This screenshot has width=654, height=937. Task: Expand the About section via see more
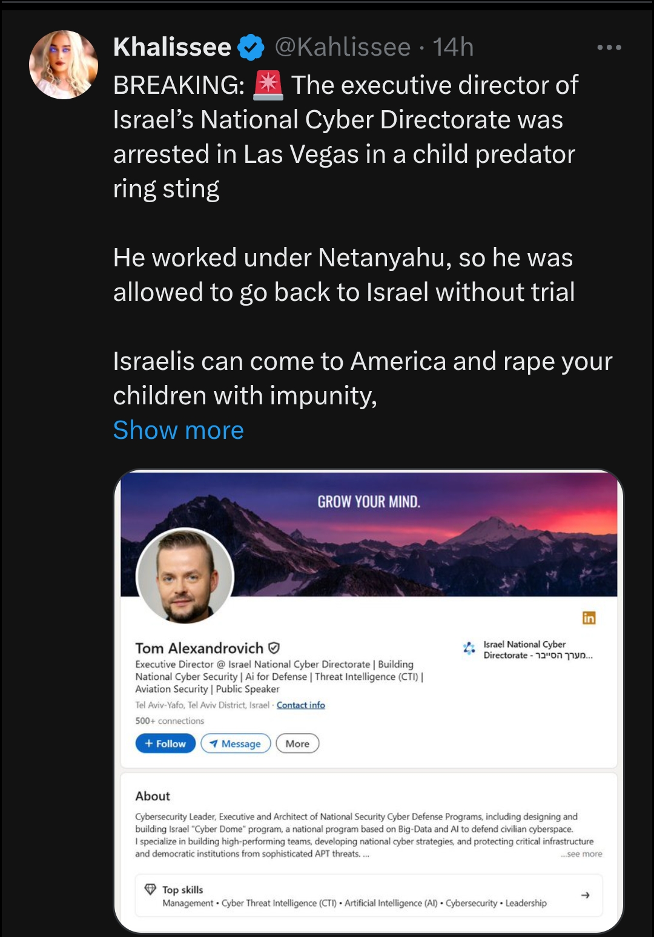[x=582, y=854]
